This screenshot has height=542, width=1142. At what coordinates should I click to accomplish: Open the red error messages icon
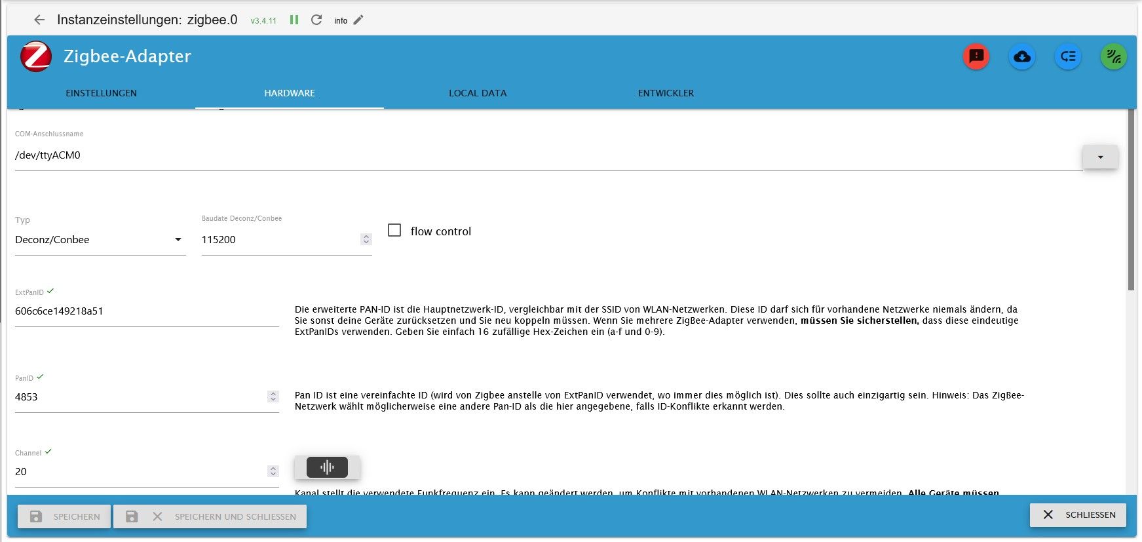point(976,56)
